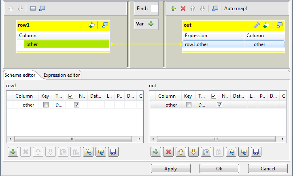
Task: Click out schema scrollbar left arrow
Action: click(153, 139)
